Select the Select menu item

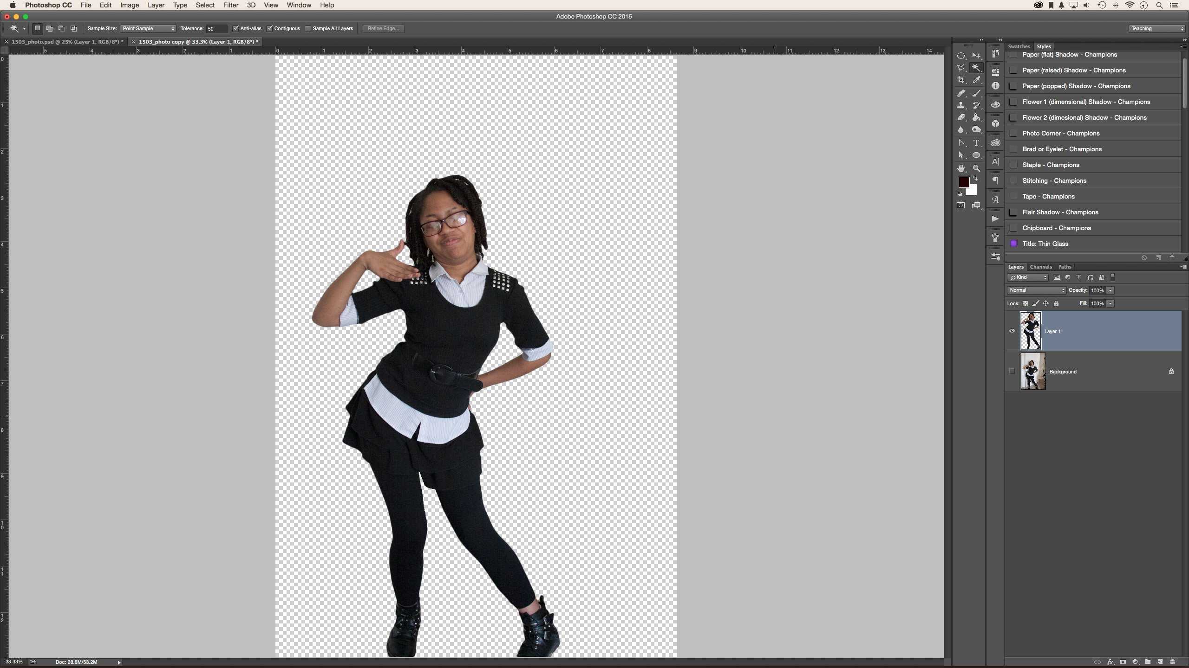point(205,5)
